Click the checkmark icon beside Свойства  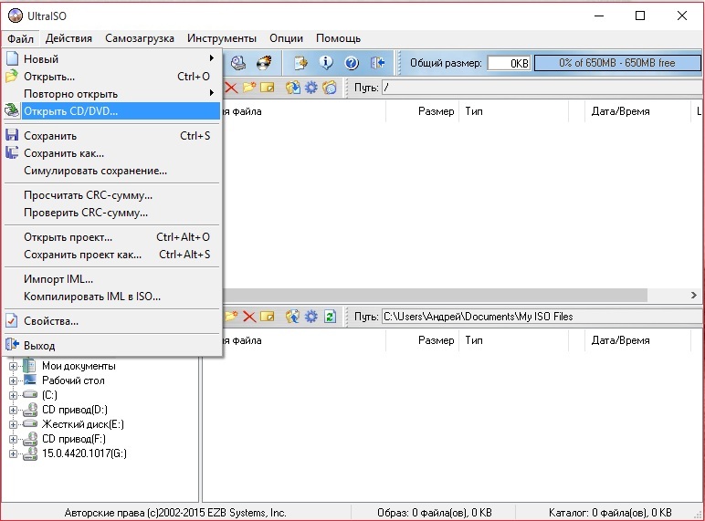click(12, 320)
